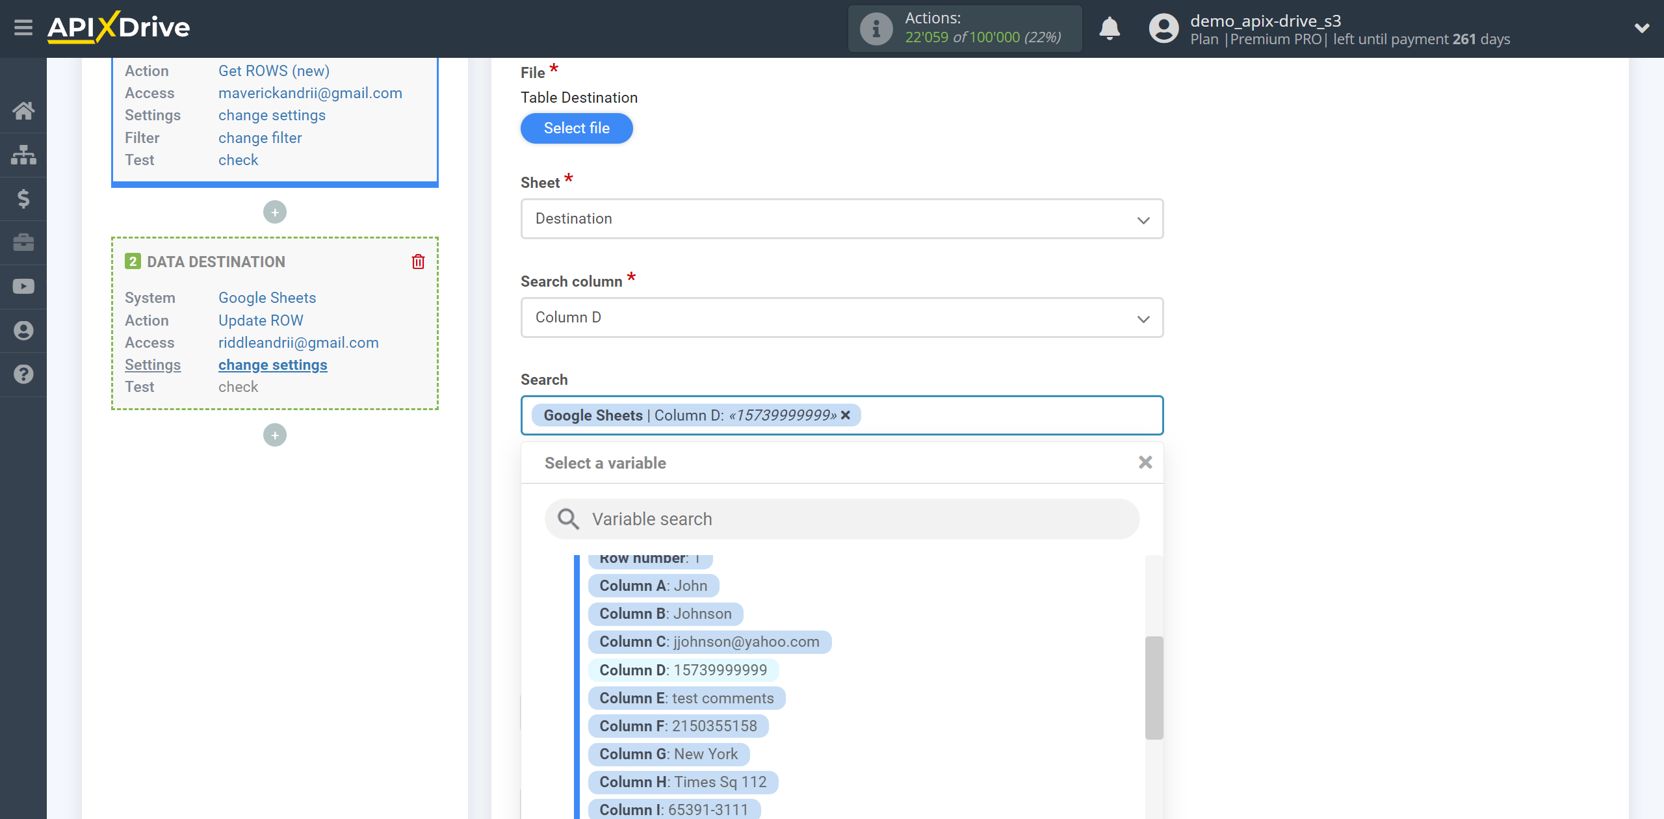Open destination Google Sheets system link
The image size is (1664, 819).
coord(267,298)
